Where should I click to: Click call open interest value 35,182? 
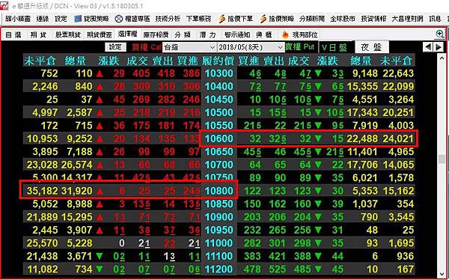43,191
